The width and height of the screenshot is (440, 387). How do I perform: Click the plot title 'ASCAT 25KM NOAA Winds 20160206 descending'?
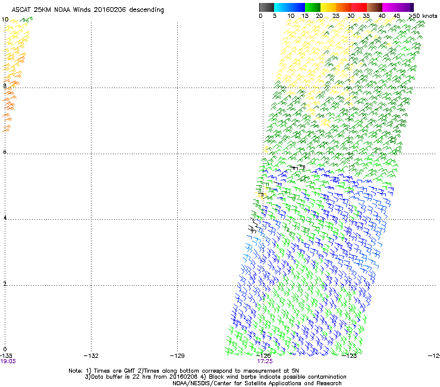[x=87, y=10]
